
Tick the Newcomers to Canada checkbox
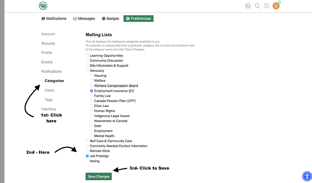coord(91,121)
